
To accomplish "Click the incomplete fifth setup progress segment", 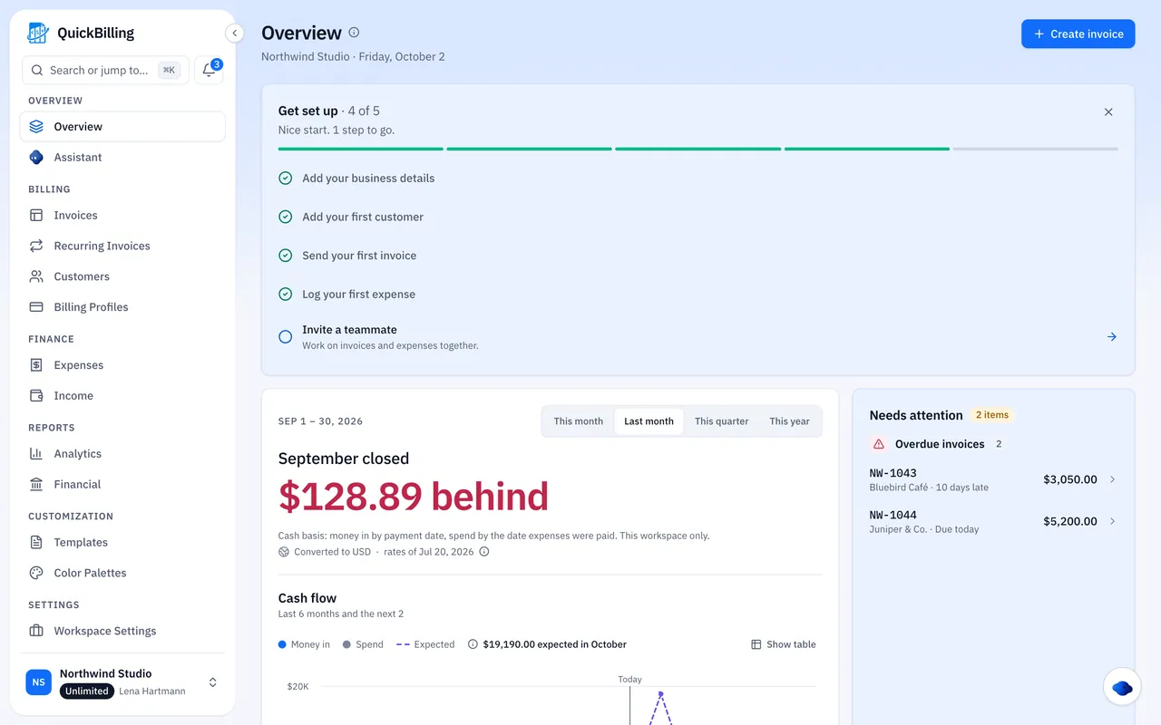I will pyautogui.click(x=1035, y=149).
